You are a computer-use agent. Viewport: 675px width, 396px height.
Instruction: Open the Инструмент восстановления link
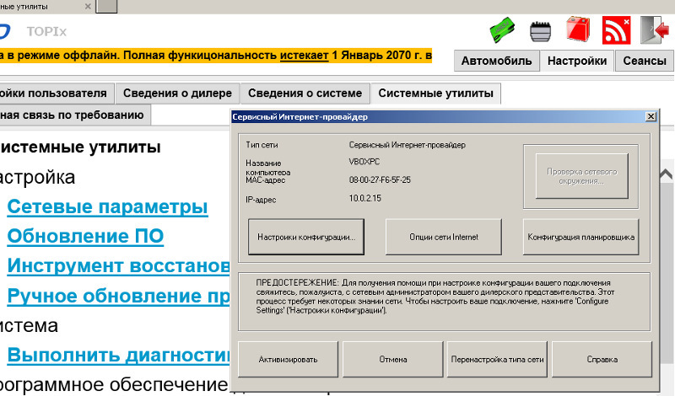[119, 265]
